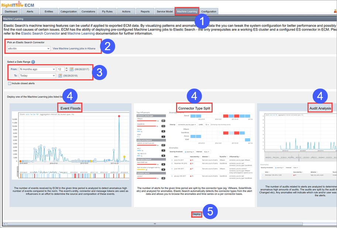Open the Actions tab

tap(126, 11)
